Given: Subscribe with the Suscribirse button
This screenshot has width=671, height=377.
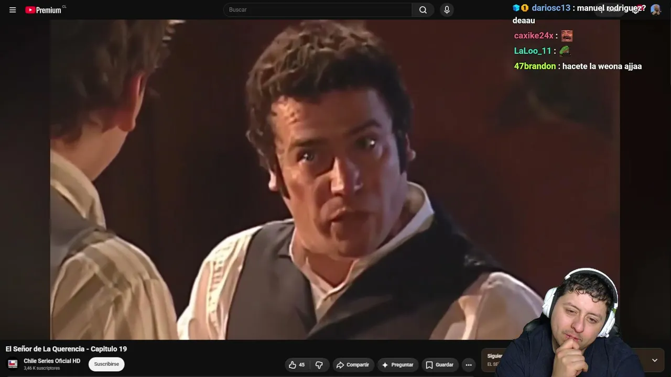Looking at the screenshot, I should [106, 364].
